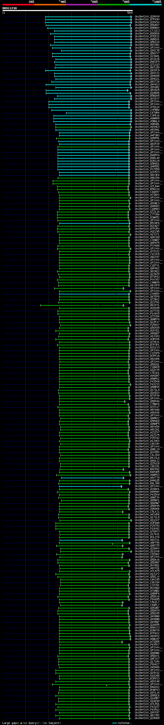Click UniRef100_A8XTT8 label

pyautogui.click(x=147, y=478)
